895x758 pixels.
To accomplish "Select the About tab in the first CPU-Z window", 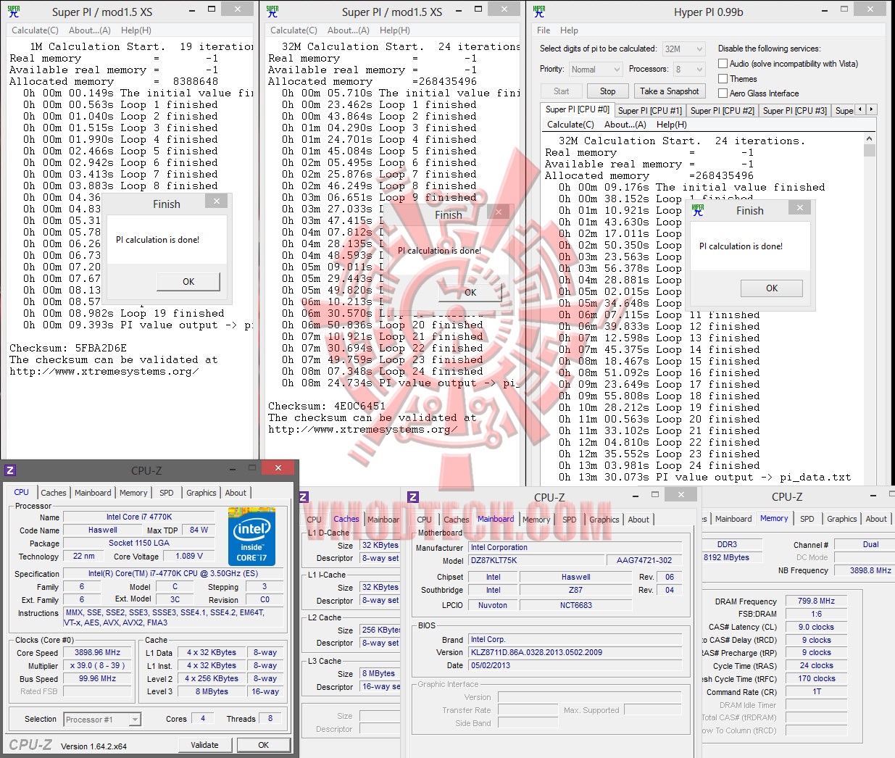I will 236,493.
